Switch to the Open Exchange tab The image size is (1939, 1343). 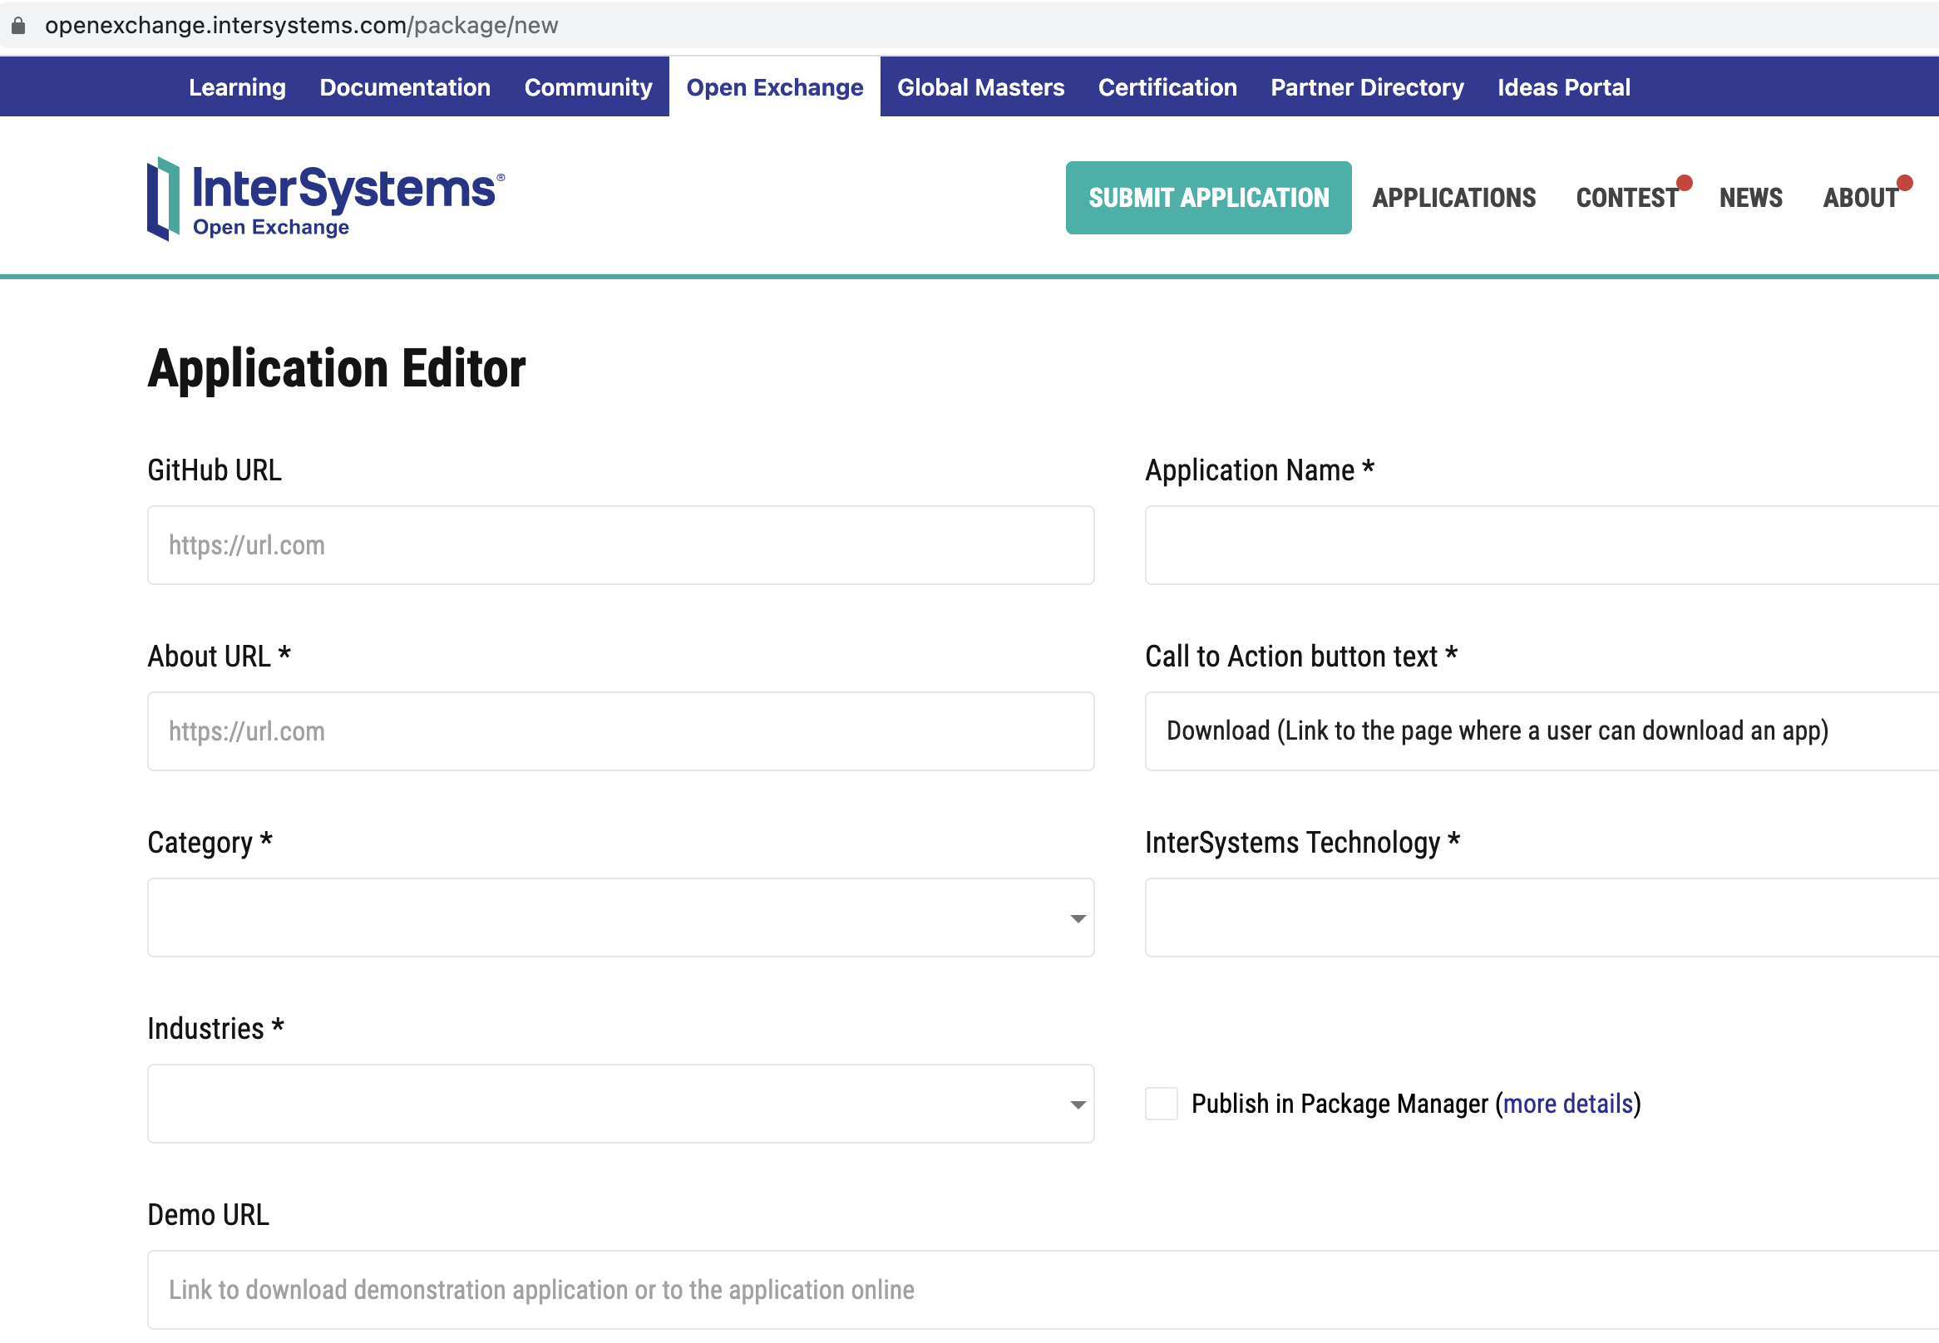click(774, 87)
